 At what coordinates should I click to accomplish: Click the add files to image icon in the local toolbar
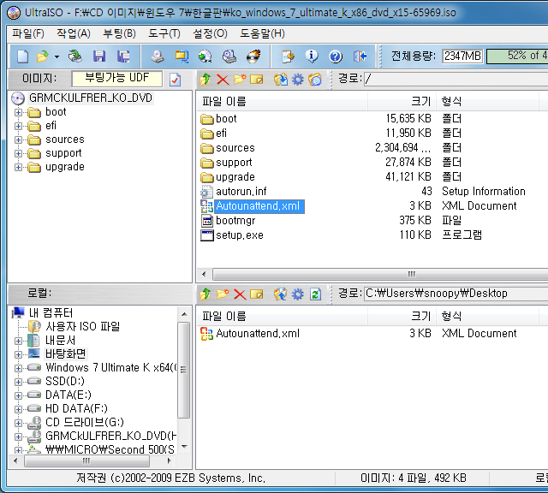point(281,294)
